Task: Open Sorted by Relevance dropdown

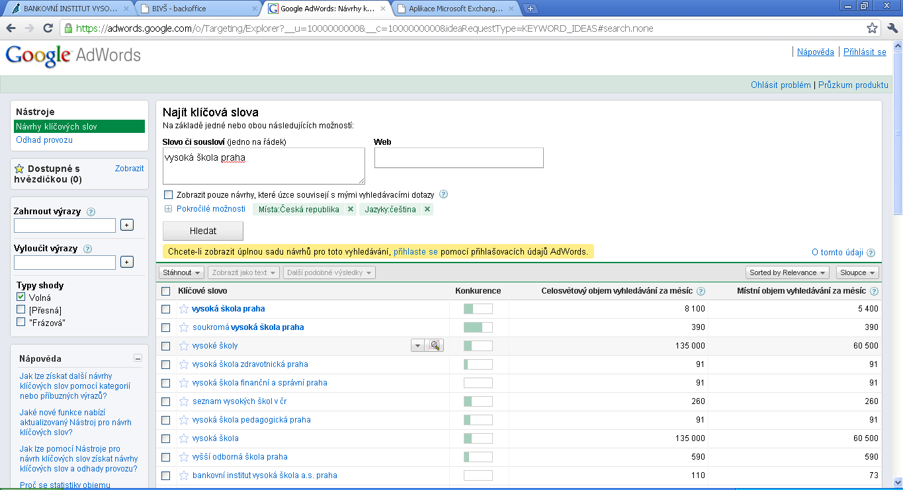Action: [787, 272]
